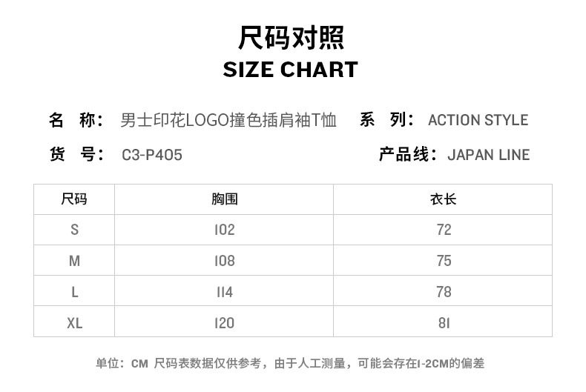Select the S size row label
Image resolution: width=586 pixels, height=392 pixels.
pos(74,230)
